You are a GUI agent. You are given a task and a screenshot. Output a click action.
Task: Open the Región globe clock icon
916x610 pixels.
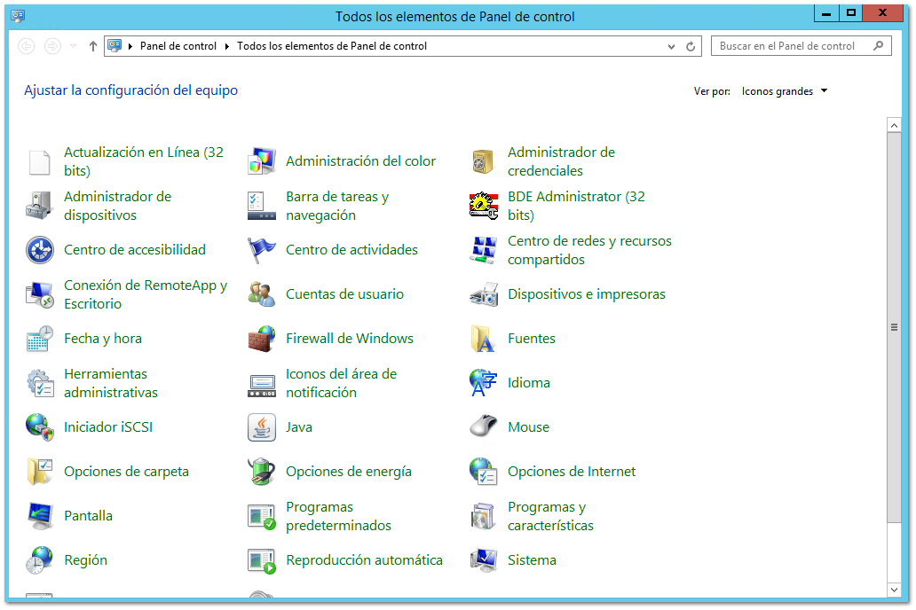(x=40, y=560)
